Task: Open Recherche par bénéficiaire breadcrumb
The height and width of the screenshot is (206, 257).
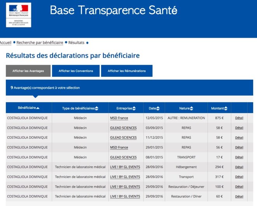Action: click(x=40, y=43)
